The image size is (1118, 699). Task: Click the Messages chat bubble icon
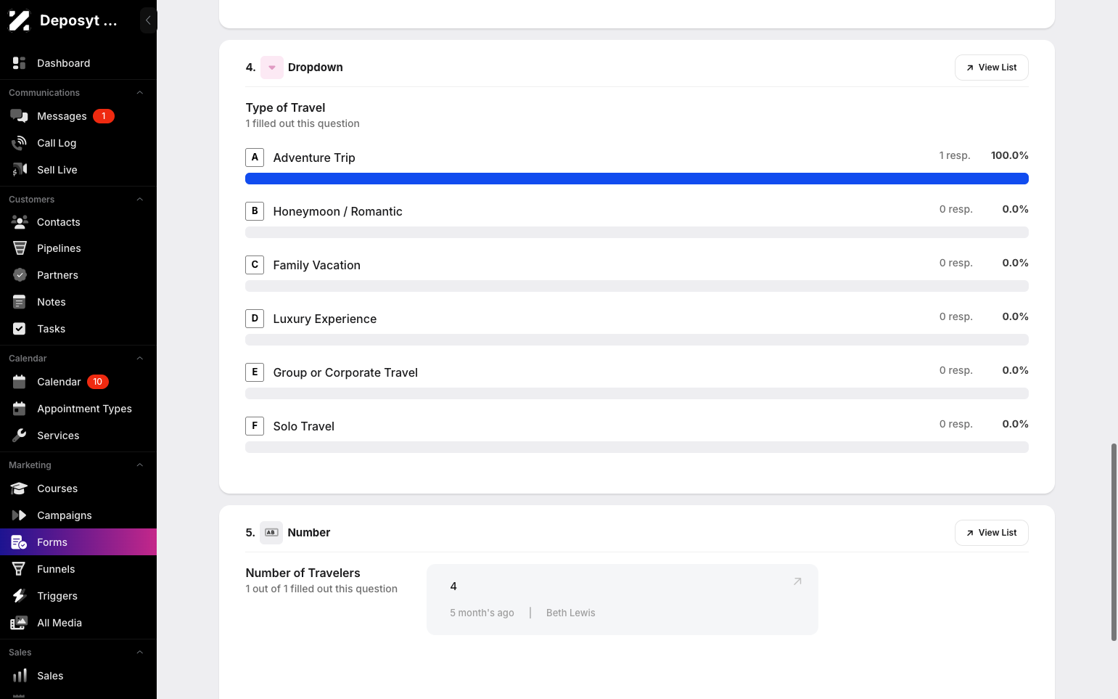(20, 116)
